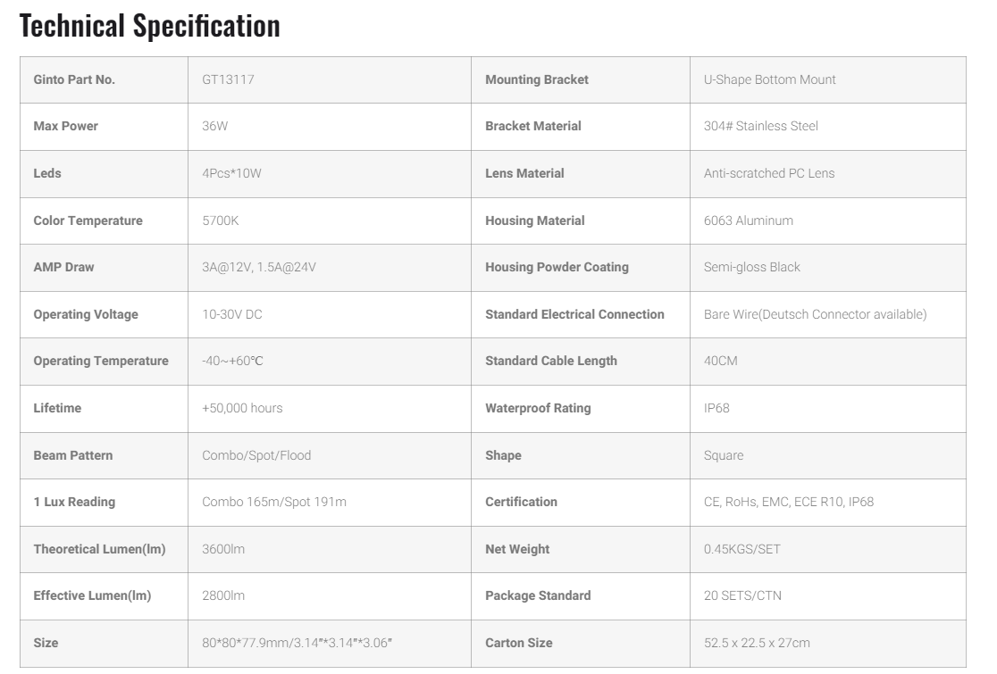This screenshot has height=674, width=997.
Task: Click the 4Pcs*10W Leds value
Action: coord(231,173)
